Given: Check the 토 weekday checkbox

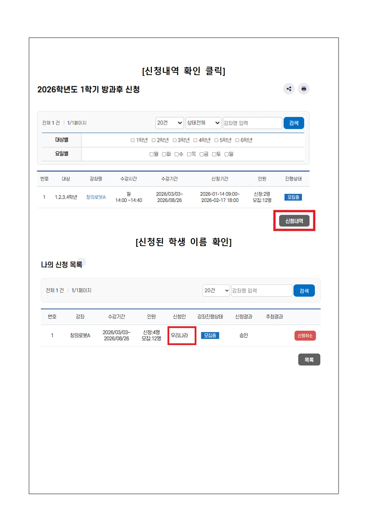Looking at the screenshot, I should point(214,154).
